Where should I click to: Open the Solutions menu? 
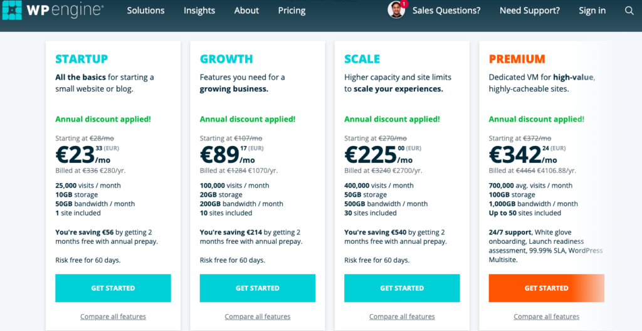pyautogui.click(x=145, y=11)
